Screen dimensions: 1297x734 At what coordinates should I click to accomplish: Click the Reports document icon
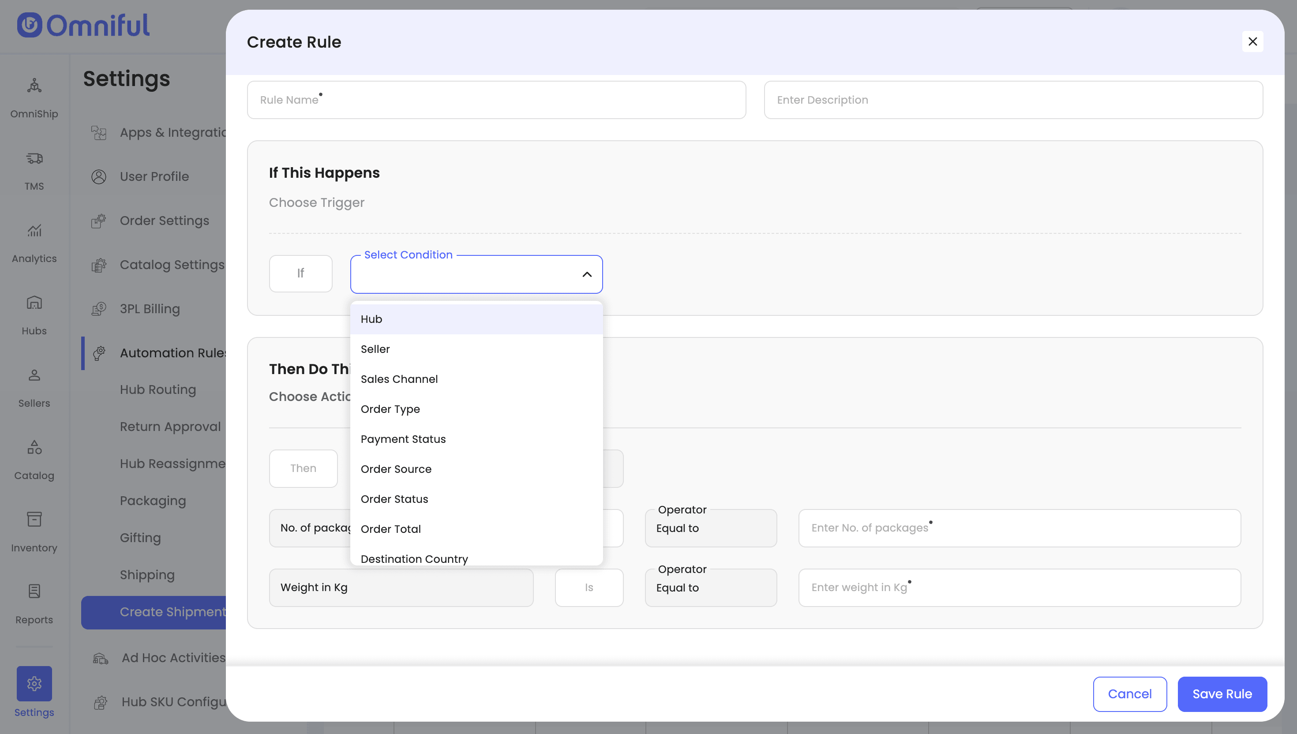34,592
